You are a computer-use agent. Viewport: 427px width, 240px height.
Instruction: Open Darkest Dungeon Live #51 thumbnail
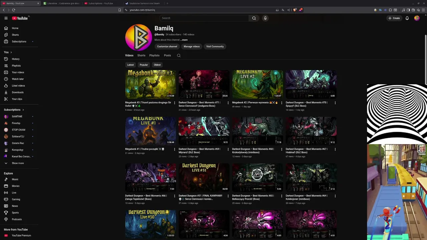click(x=204, y=177)
